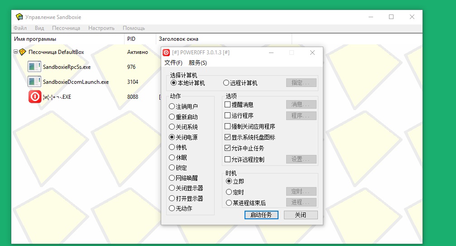The height and width of the screenshot is (246, 456).
Task: Select SandboxieRpcSs.exe program icon
Action: pyautogui.click(x=34, y=66)
